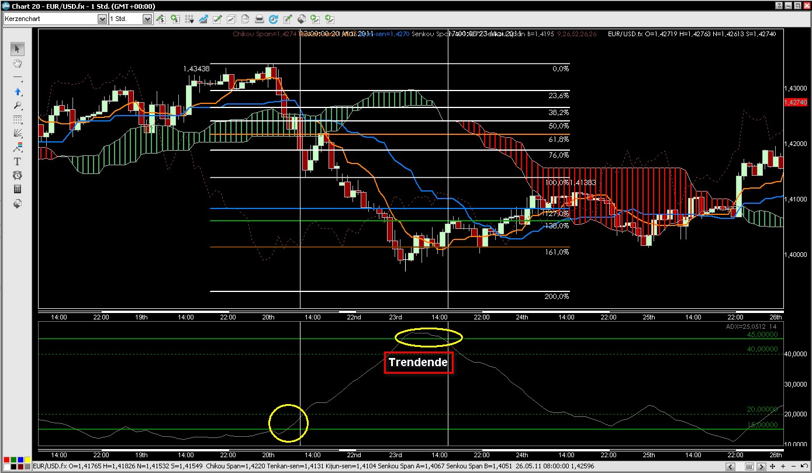Expand the grid options dropdown icon

pyautogui.click(x=189, y=19)
